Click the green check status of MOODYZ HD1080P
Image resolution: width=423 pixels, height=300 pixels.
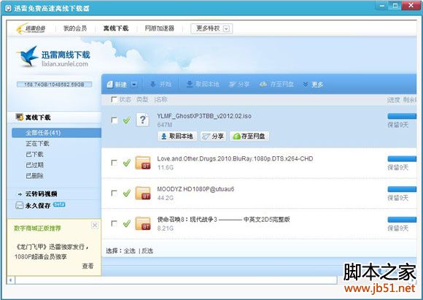coord(127,193)
